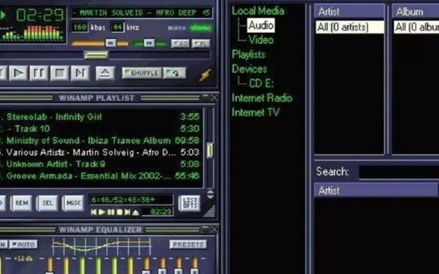Click the mono indicator
This screenshot has width=439, height=274.
[x=176, y=28]
